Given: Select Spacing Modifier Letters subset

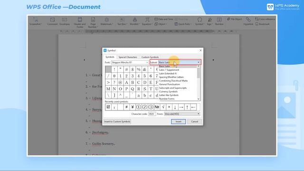Looking at the screenshot, I should (x=171, y=77).
